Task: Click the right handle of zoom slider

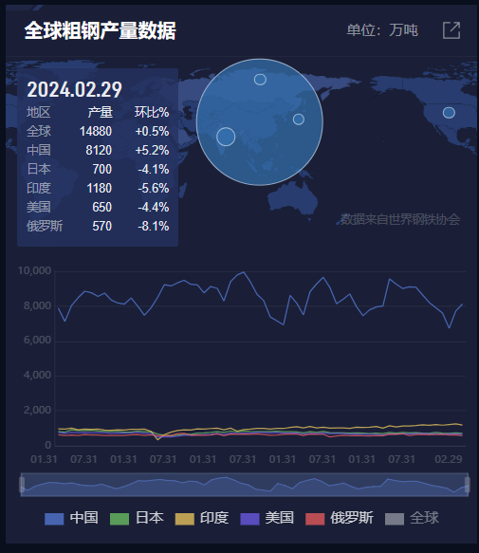Action: [x=468, y=485]
